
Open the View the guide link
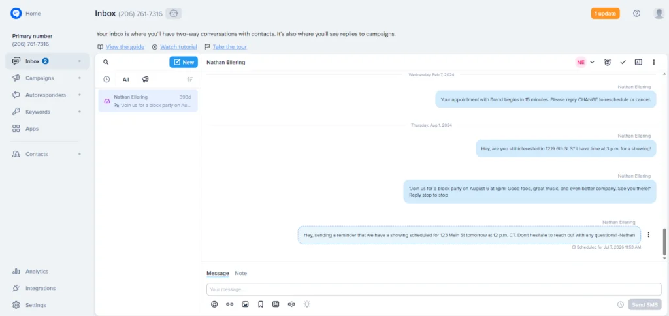[x=125, y=47]
